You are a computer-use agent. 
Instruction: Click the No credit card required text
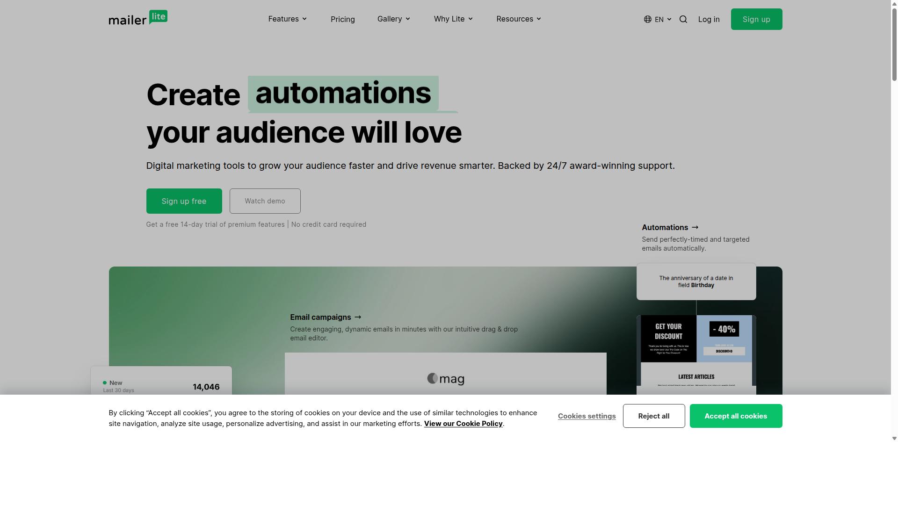tap(329, 224)
